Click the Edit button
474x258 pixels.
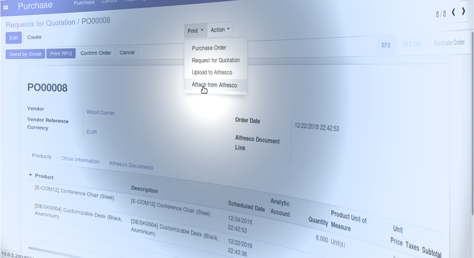[14, 38]
